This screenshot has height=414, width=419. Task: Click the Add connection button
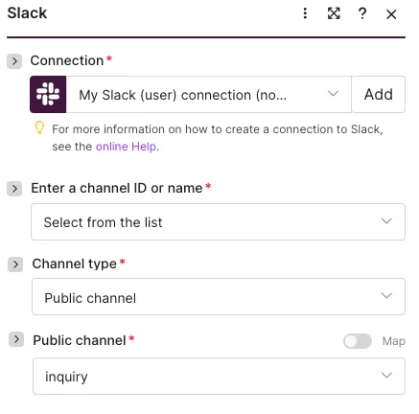[x=379, y=95]
